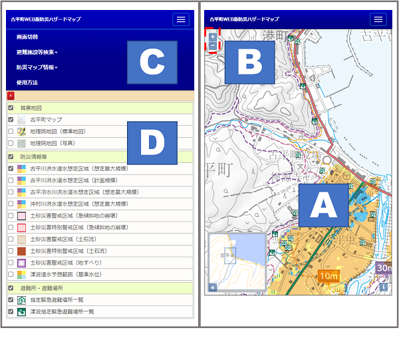Check 古平川洪水浸水想定区域（計画規模） layer
399x358 pixels.
(x=11, y=180)
